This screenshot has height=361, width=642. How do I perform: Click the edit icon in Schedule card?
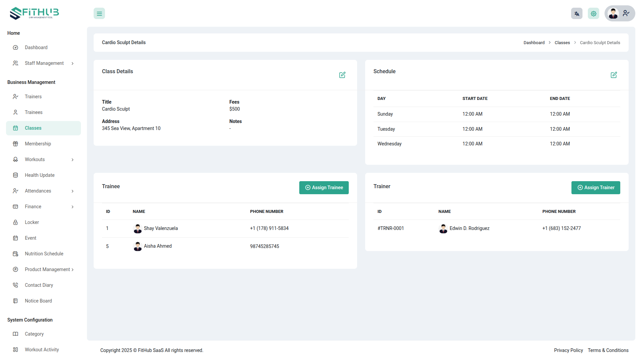614,75
